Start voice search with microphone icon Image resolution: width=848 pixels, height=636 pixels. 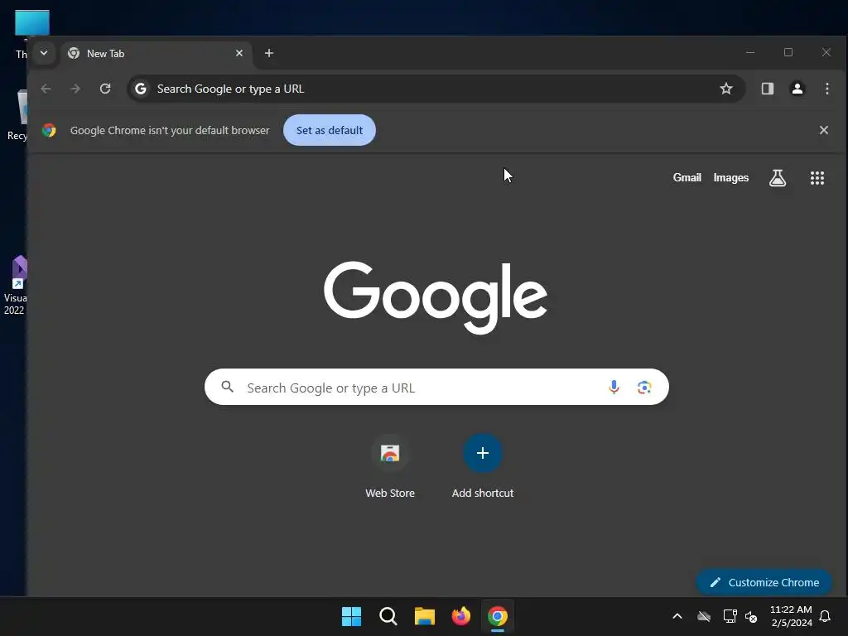614,388
